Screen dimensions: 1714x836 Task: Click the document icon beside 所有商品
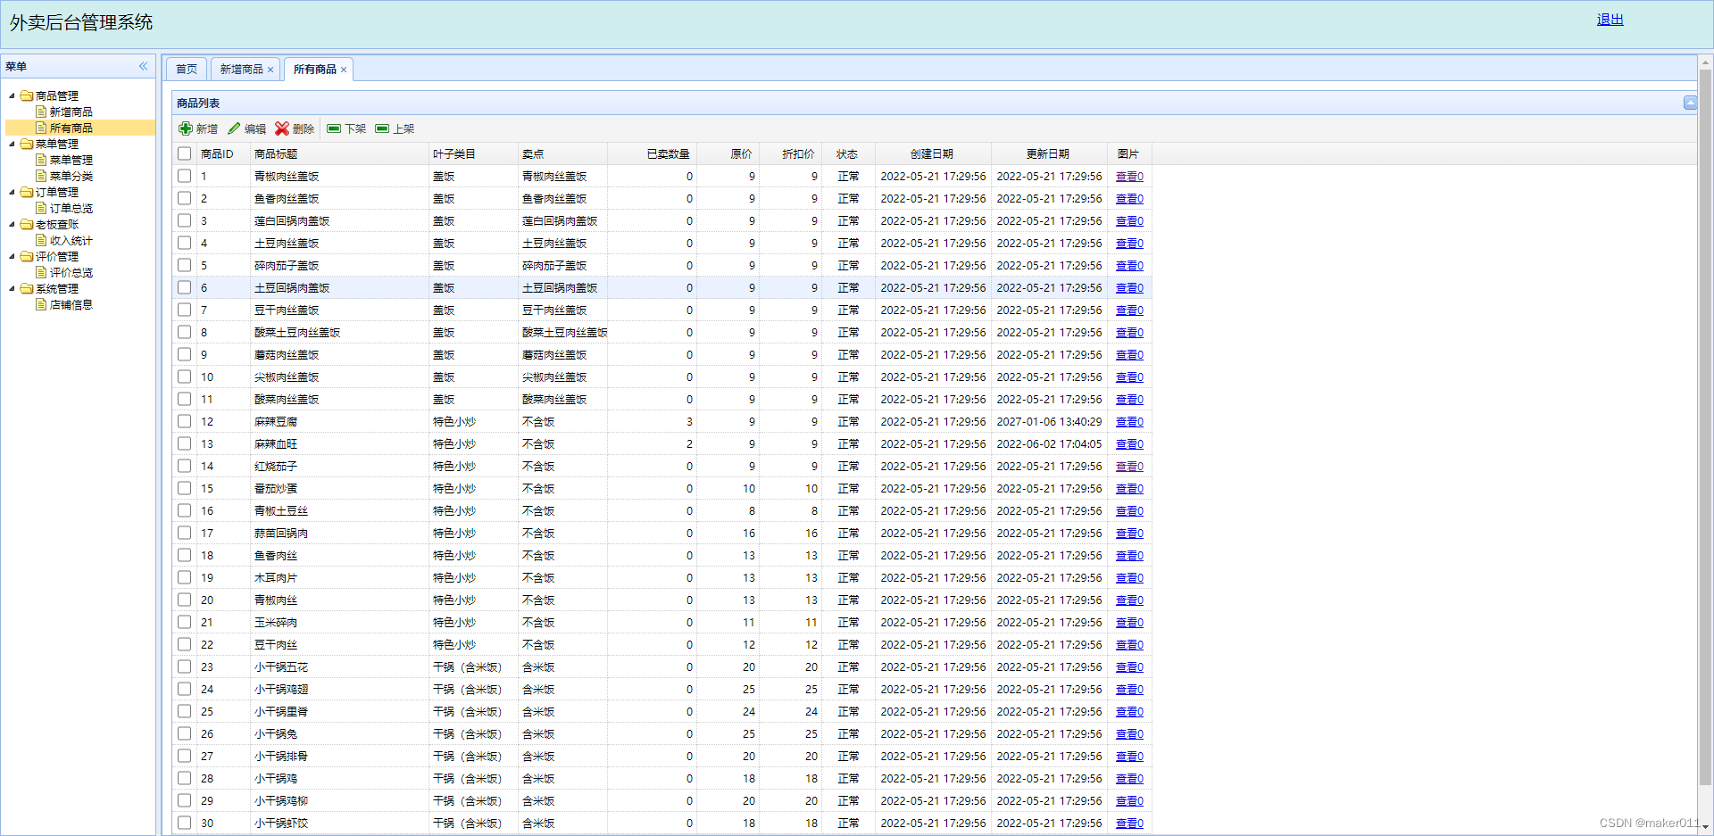[41, 128]
